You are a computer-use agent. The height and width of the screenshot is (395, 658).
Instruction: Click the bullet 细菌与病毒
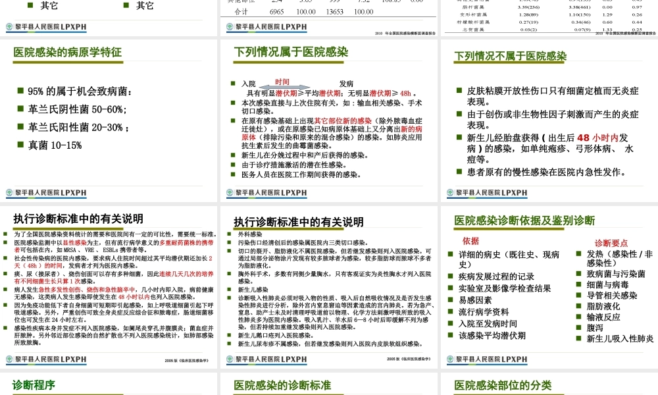[x=607, y=284]
